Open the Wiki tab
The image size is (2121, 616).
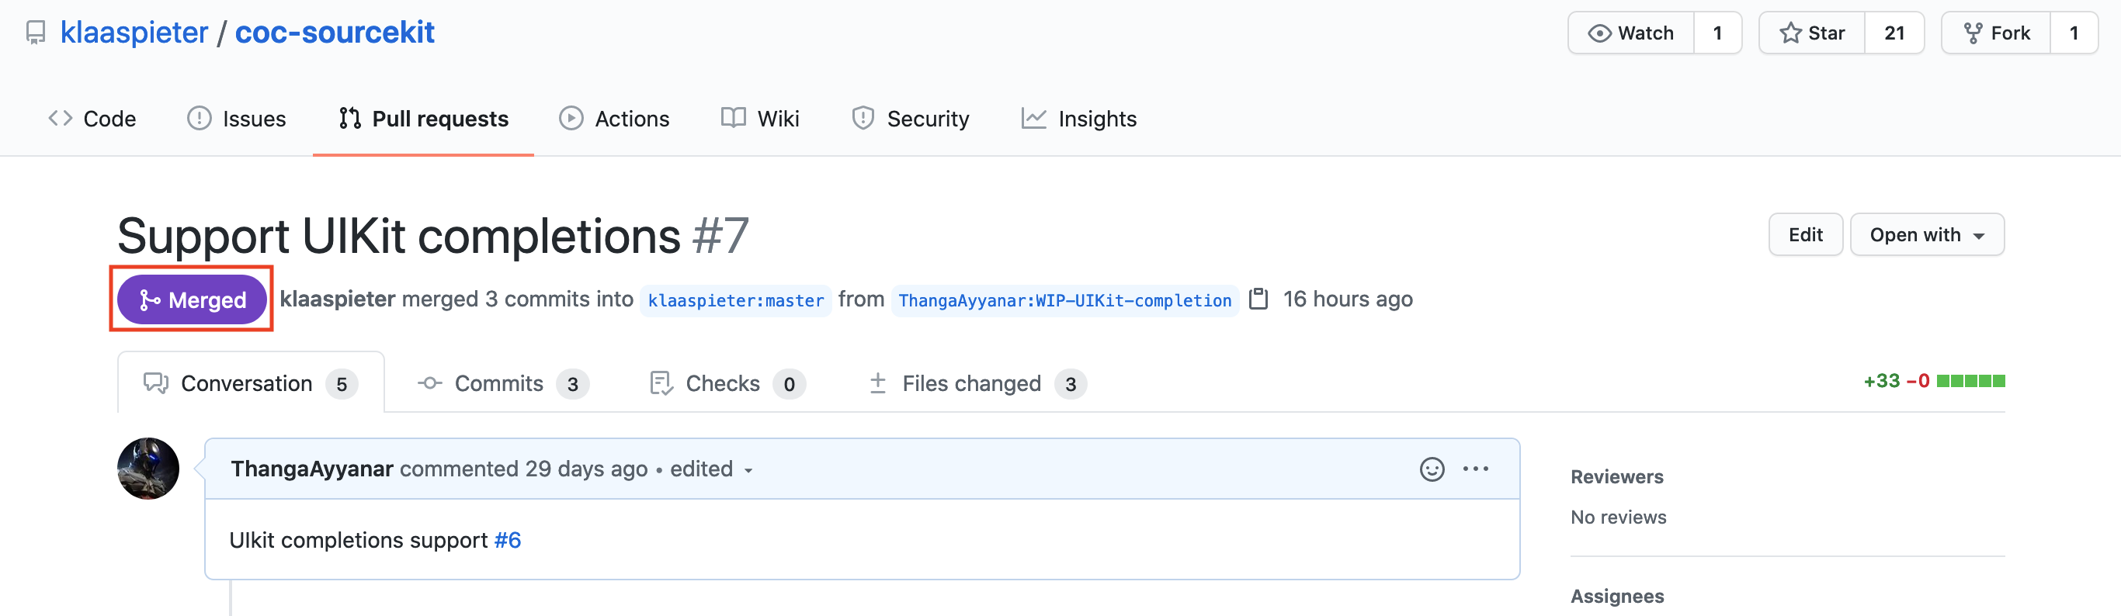(x=760, y=119)
